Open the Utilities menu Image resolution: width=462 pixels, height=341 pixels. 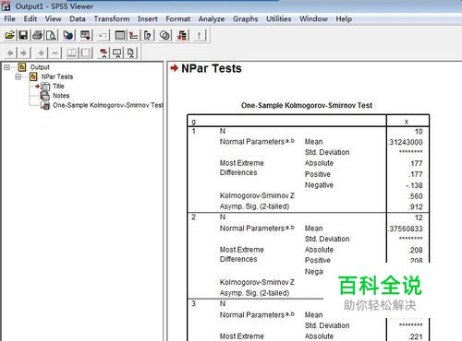pyautogui.click(x=278, y=18)
